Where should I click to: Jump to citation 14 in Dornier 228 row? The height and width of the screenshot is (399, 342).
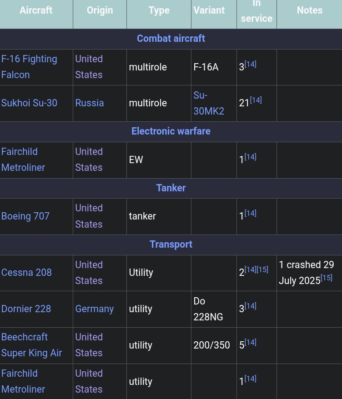[x=251, y=306]
